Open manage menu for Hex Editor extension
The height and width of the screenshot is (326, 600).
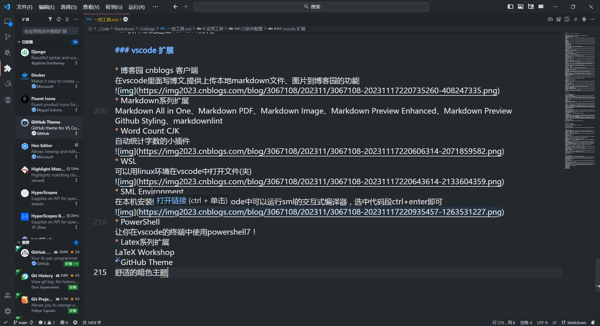pyautogui.click(x=76, y=157)
